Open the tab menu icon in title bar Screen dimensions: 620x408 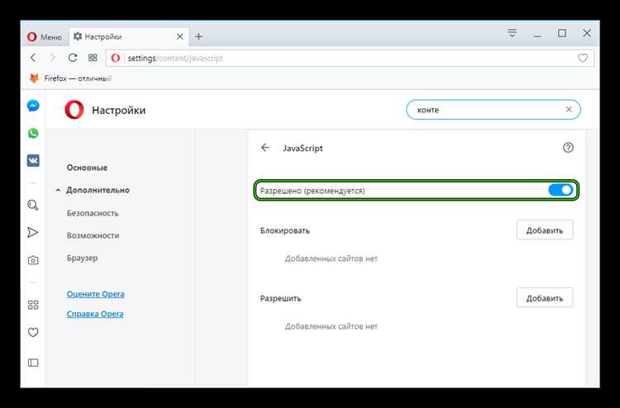tap(512, 33)
